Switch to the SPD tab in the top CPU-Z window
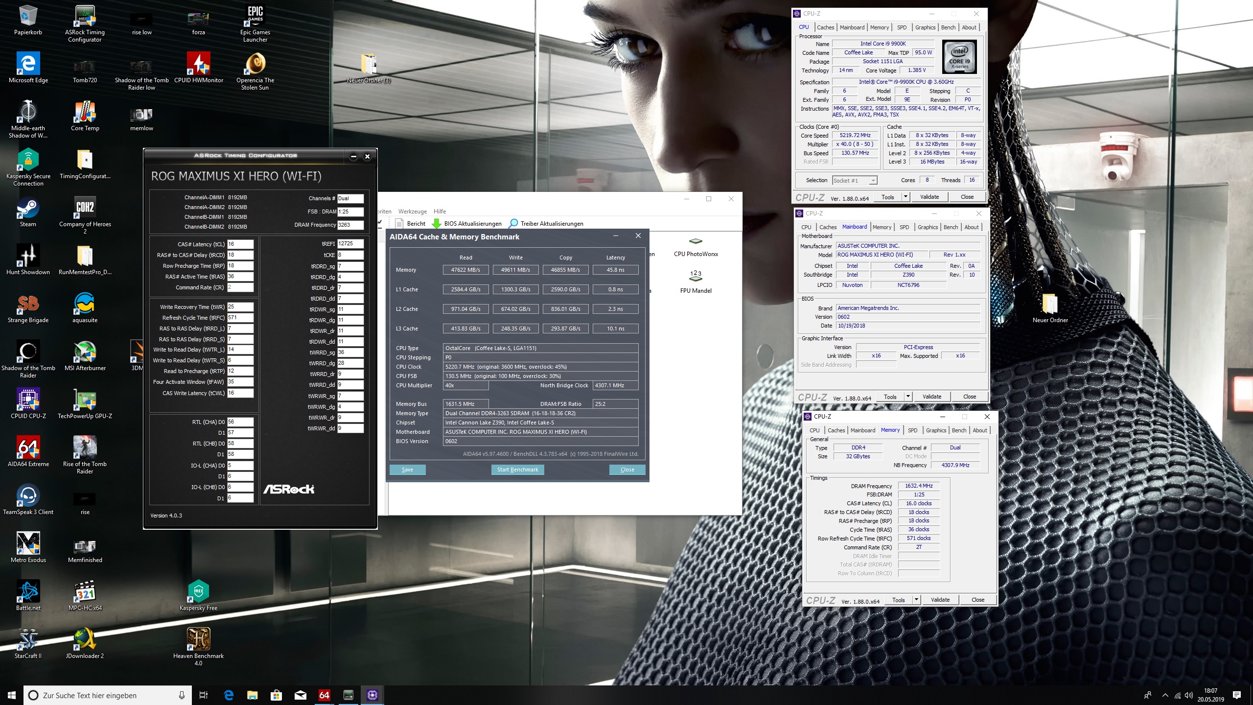 pos(902,27)
